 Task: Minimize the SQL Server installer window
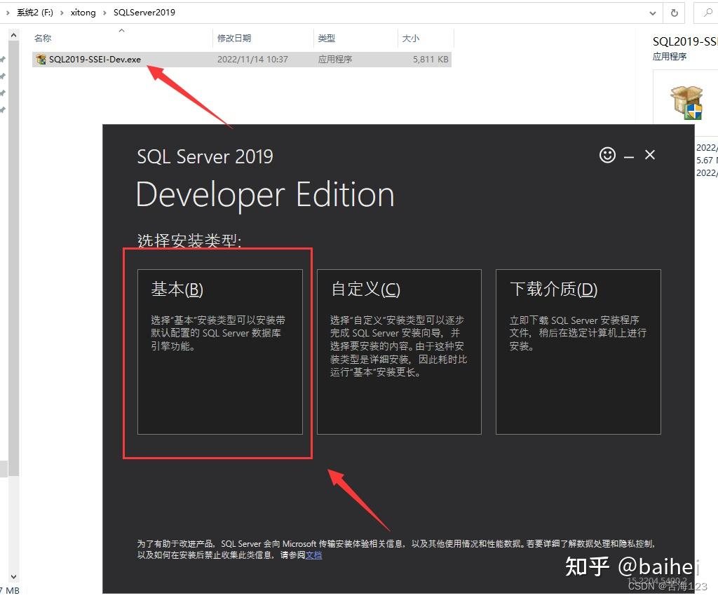[x=629, y=157]
